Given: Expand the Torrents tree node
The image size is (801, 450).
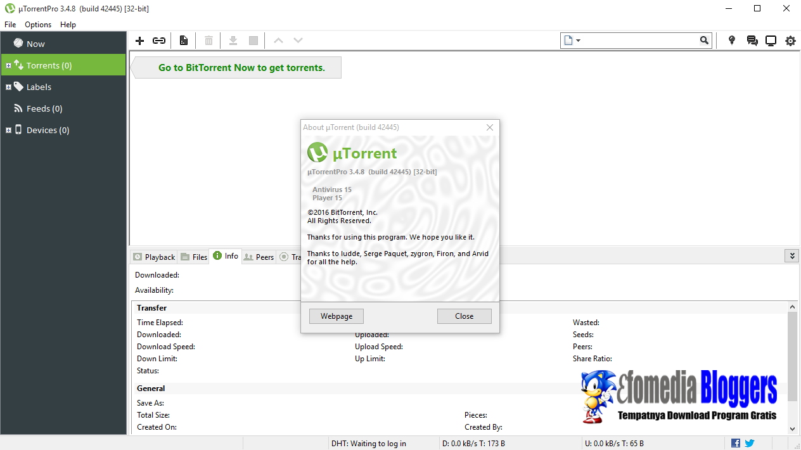Looking at the screenshot, I should click(x=8, y=66).
